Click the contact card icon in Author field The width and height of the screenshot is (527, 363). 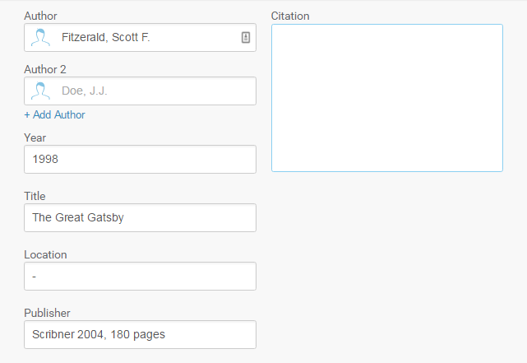click(x=246, y=37)
